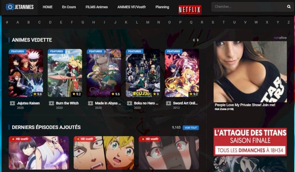Filter animes by letter M

point(147,22)
